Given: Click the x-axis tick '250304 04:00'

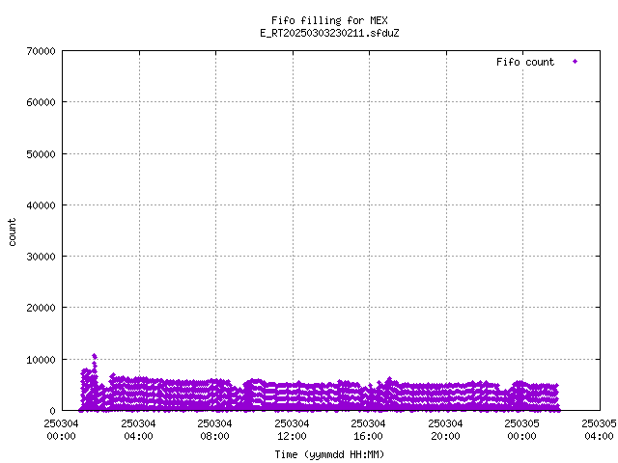Looking at the screenshot, I should click(x=138, y=430).
